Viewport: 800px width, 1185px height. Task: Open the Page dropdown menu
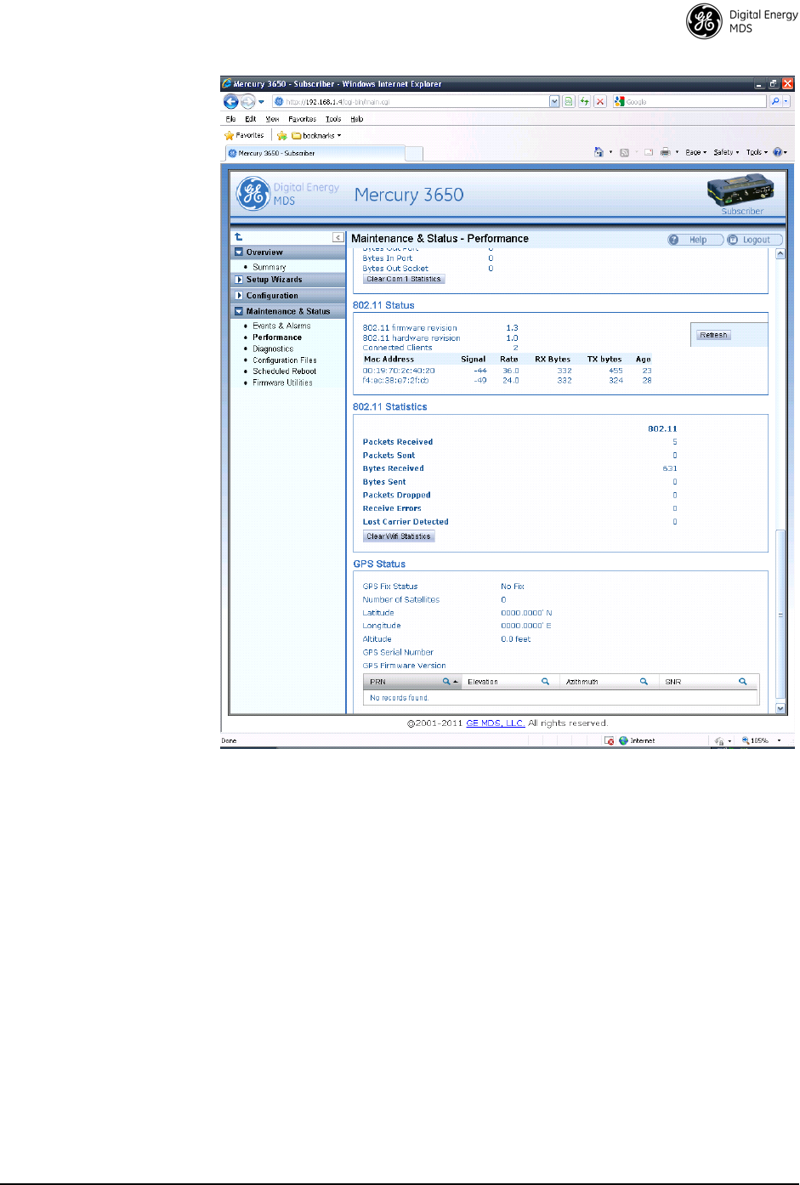(696, 152)
